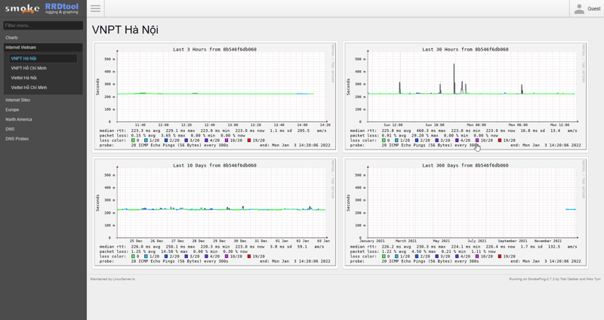Click the Guest user avatar icon
Viewport: 604px width, 320px height.
579,9
